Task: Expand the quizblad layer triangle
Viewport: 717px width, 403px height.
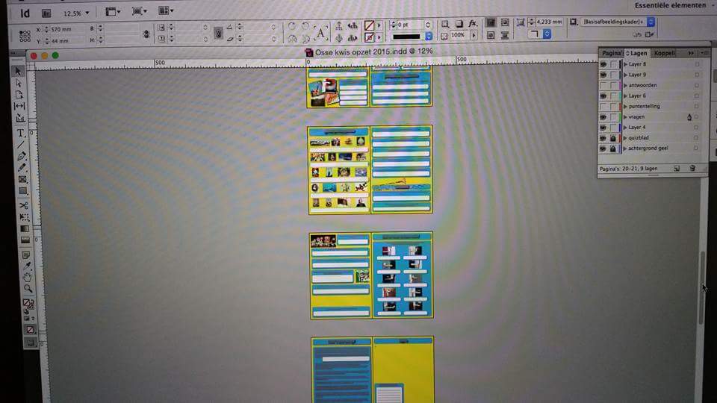Action: tap(626, 138)
